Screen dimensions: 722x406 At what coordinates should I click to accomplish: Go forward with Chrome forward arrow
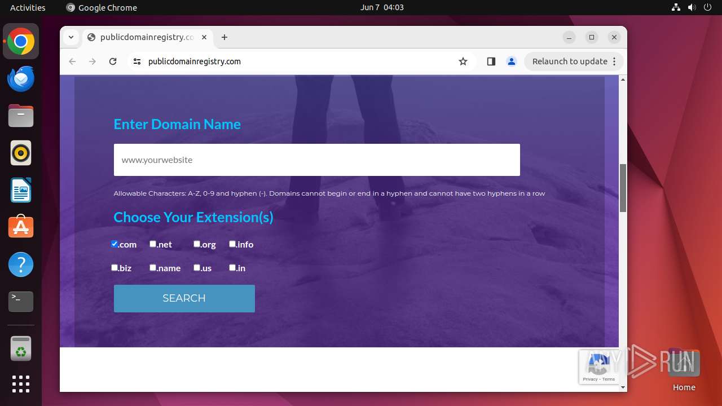pos(93,61)
